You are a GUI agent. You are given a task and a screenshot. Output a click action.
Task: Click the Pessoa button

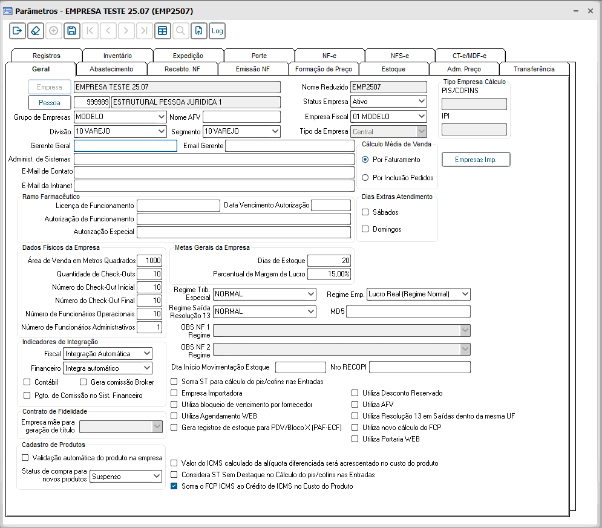[x=50, y=102]
